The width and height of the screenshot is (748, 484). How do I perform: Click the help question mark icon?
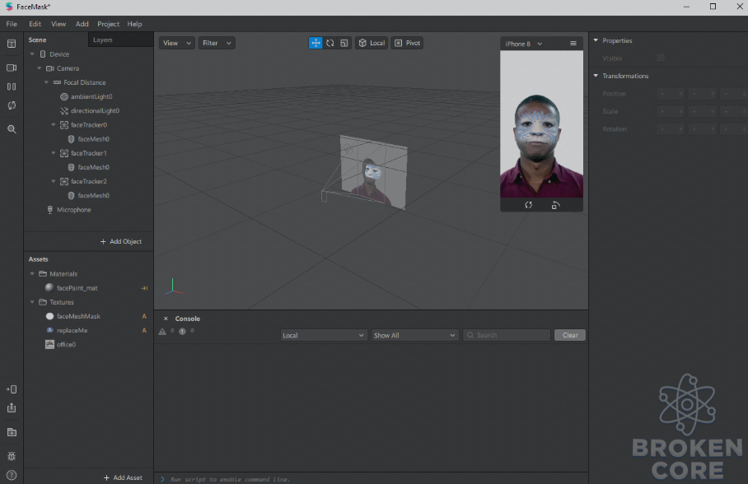coord(12,475)
